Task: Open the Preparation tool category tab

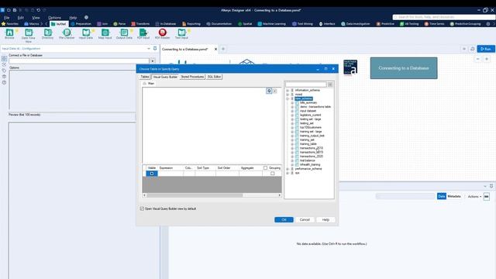Action: 81,24
